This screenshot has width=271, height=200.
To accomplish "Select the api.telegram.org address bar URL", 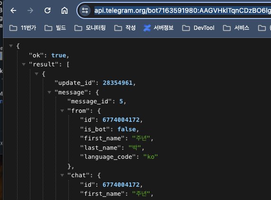I will click(x=183, y=11).
